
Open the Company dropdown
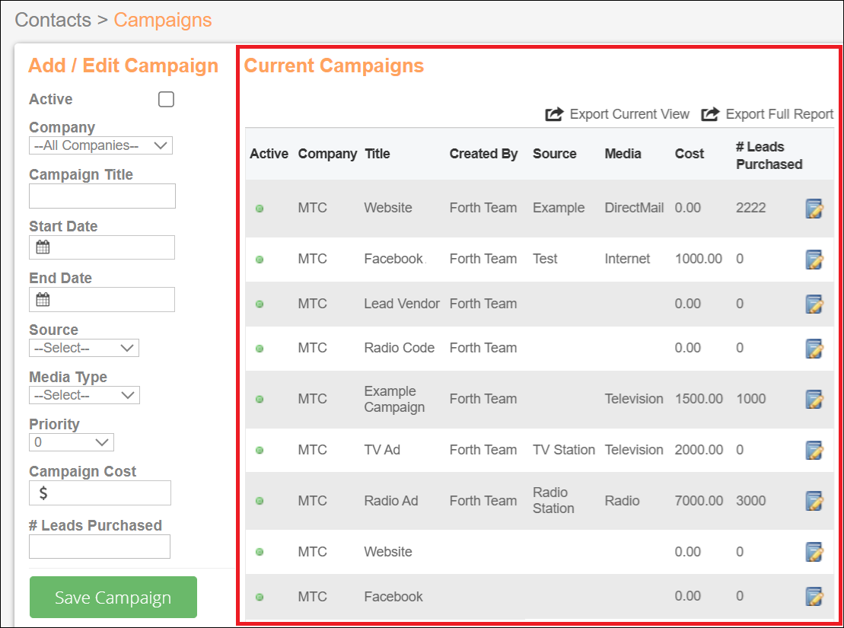point(100,145)
